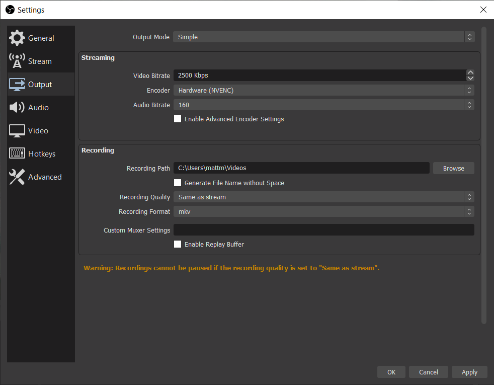Expand the Encoder dropdown
Viewport: 494px width, 385px height.
(x=323, y=91)
